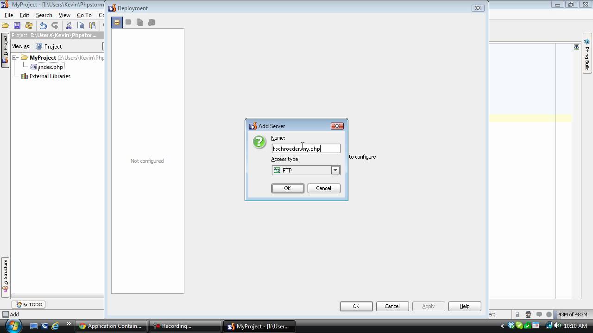Click the 10:10 AM system clock
The width and height of the screenshot is (593, 333).
[576, 326]
